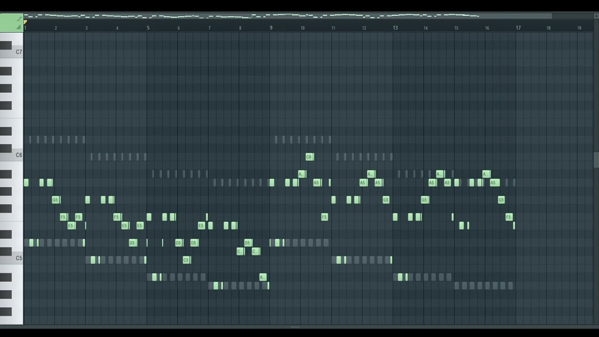Screen dimensions: 599x337
Task: Jump to bar 2 on the timeline ruler
Action: 56,28
